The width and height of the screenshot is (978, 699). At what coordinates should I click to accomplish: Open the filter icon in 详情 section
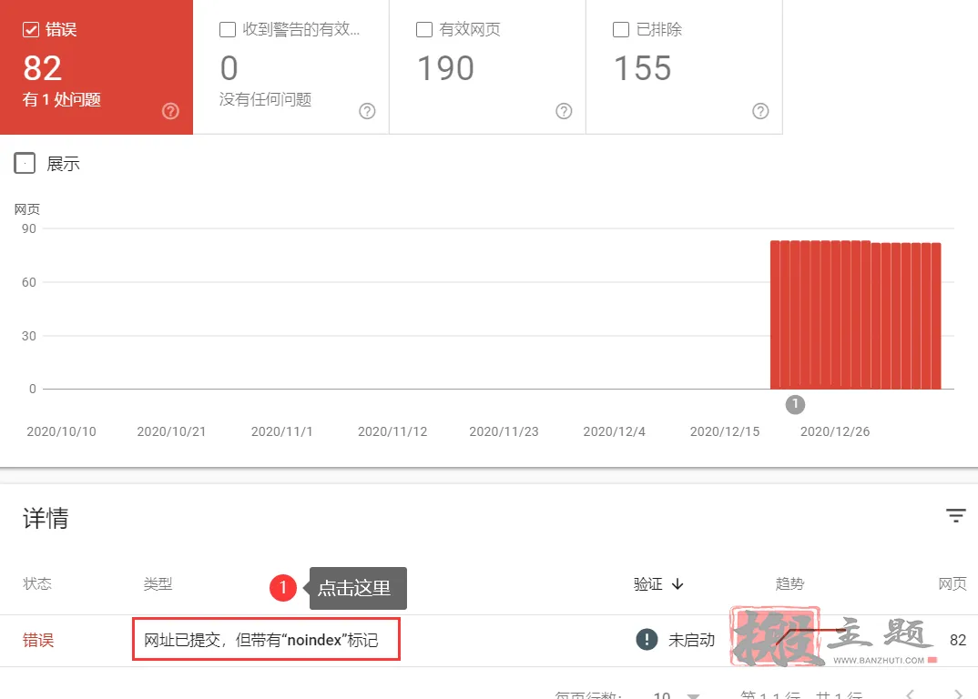(955, 516)
